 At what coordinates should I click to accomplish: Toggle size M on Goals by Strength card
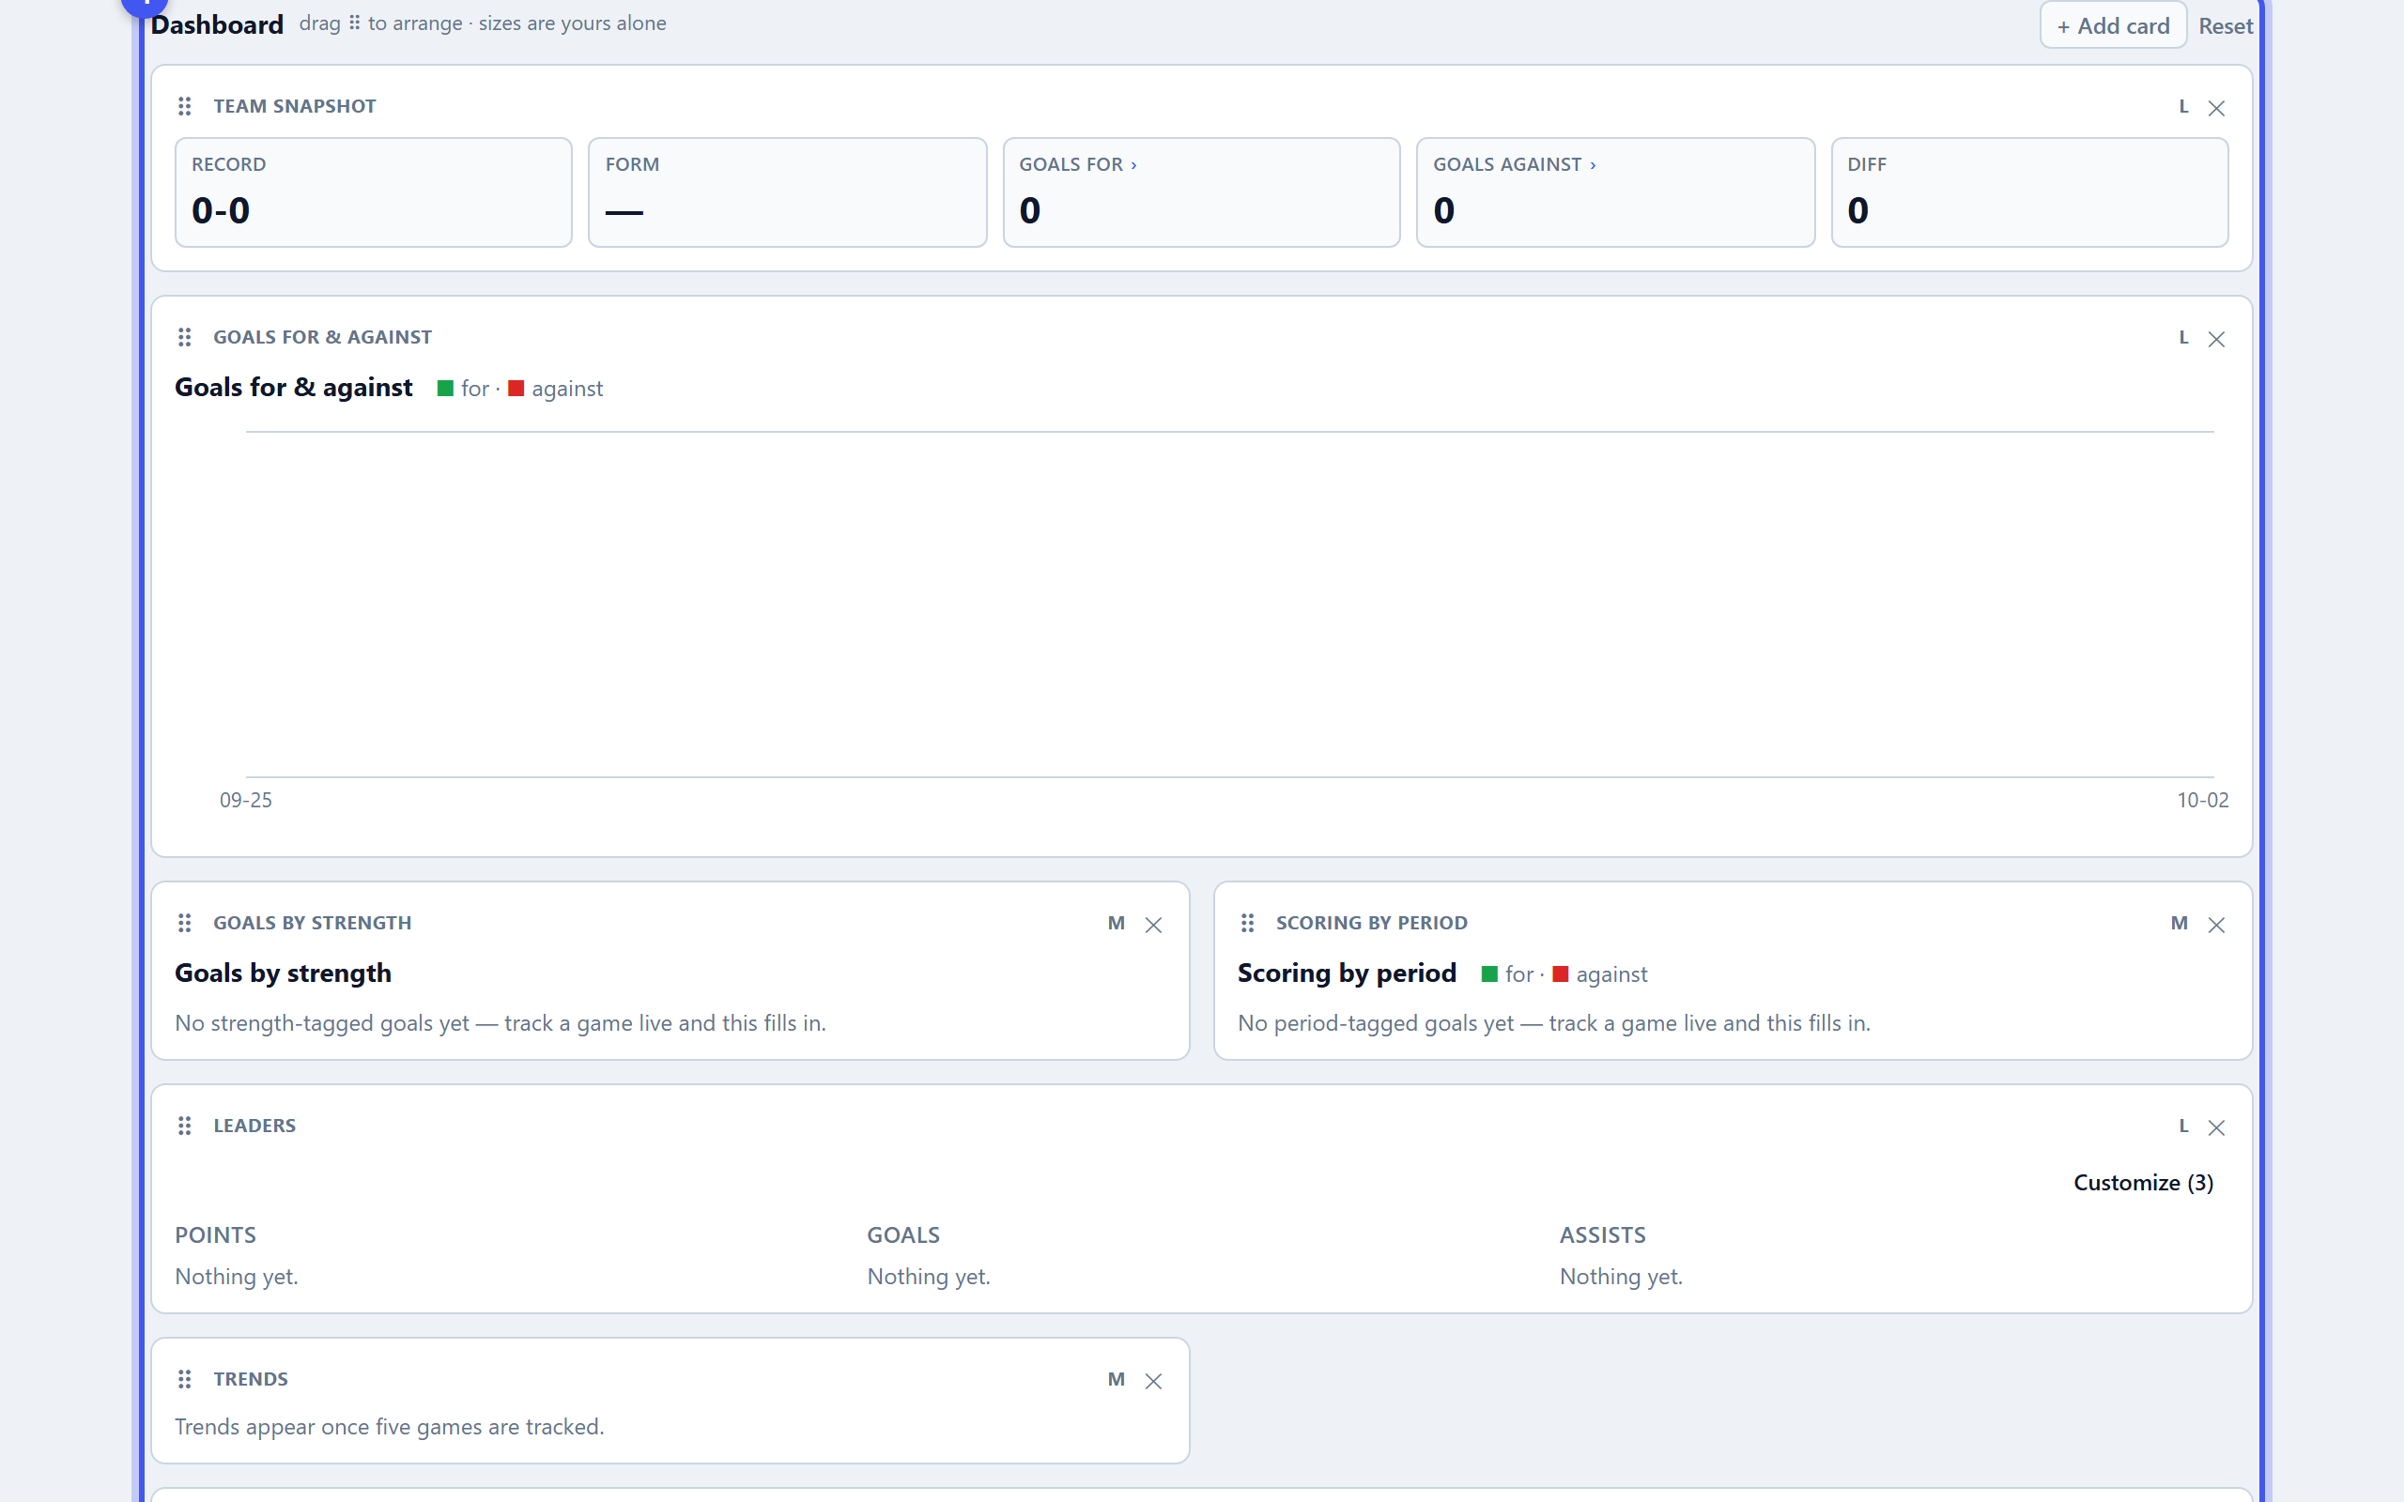tap(1117, 924)
